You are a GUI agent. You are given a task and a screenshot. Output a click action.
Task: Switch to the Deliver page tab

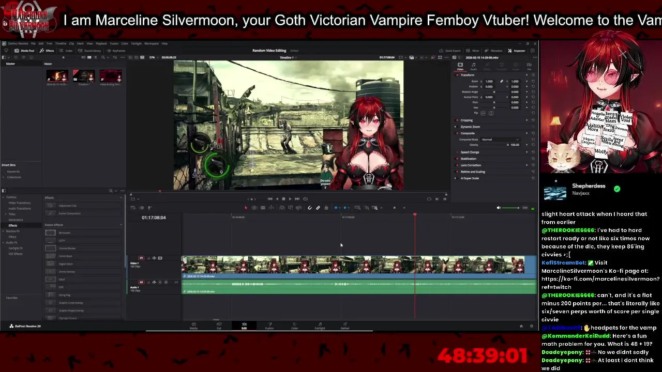point(345,326)
